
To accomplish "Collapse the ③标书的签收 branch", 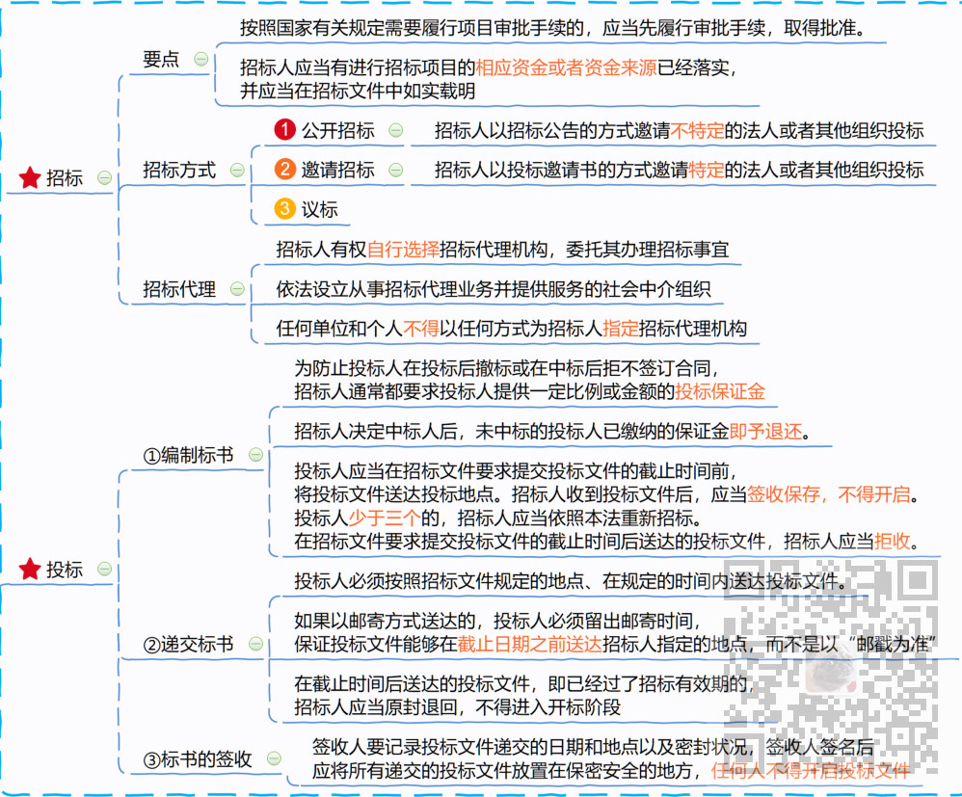I will [x=275, y=759].
